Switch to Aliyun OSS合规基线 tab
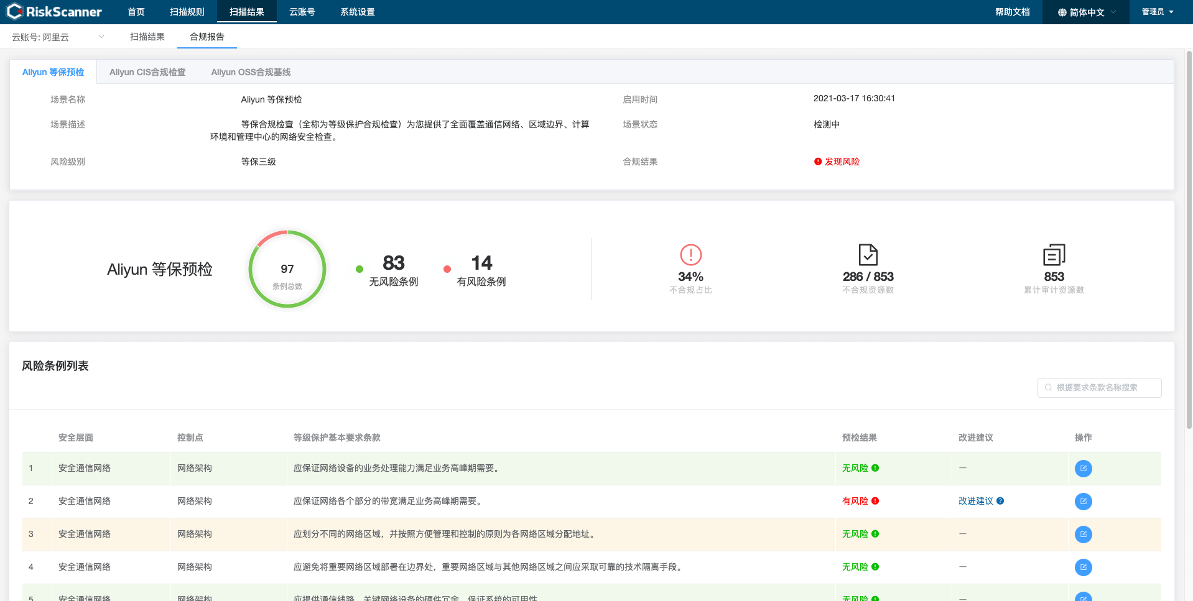 (x=251, y=72)
